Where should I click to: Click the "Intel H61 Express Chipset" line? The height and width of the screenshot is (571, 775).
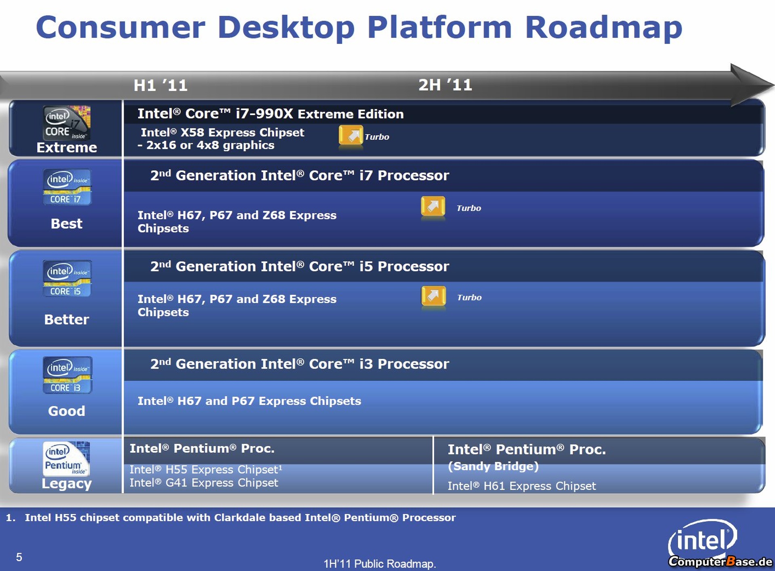pos(522,486)
